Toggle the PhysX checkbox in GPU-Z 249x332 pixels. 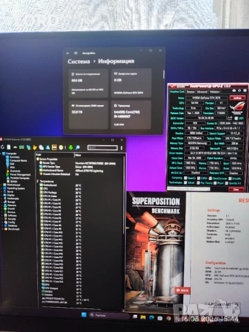[214, 183]
